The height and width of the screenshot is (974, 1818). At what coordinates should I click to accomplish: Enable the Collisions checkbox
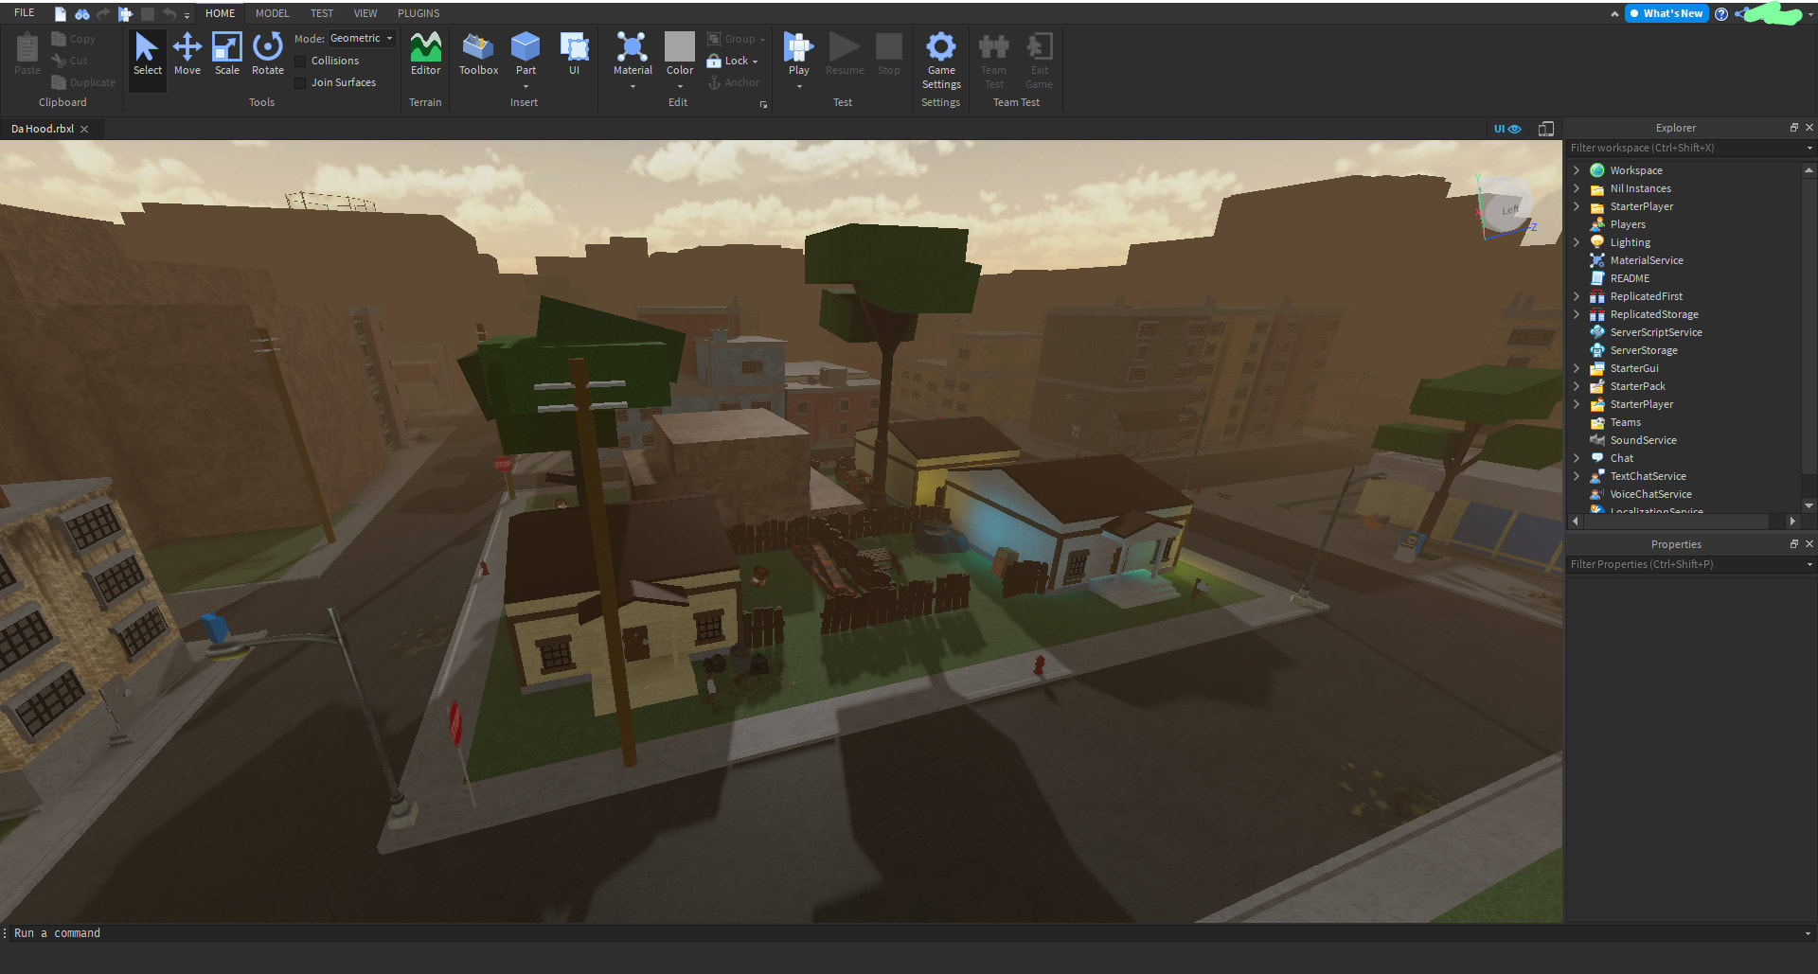click(x=300, y=61)
